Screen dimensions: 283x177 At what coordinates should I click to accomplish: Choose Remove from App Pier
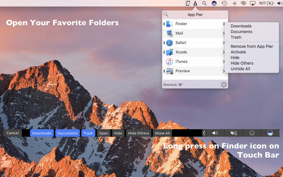[252, 46]
